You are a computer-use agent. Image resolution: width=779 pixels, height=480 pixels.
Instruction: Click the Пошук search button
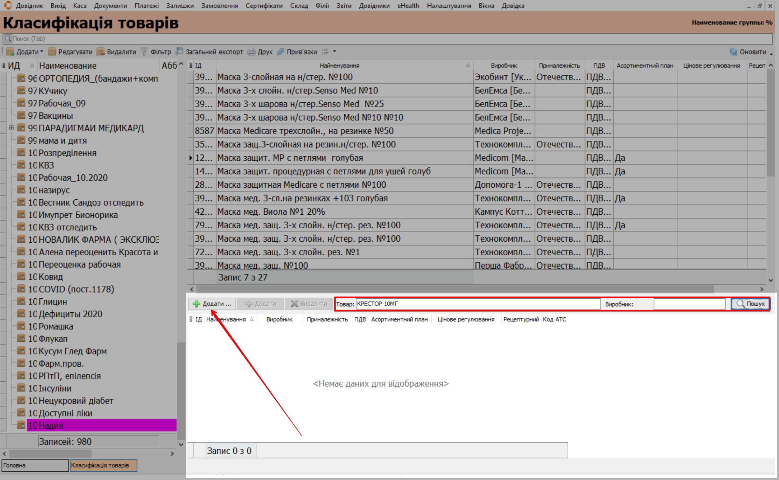click(x=750, y=304)
